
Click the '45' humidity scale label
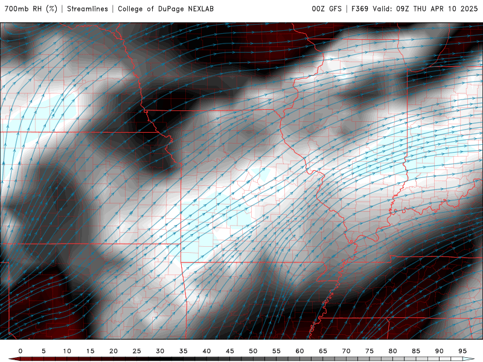(230, 351)
